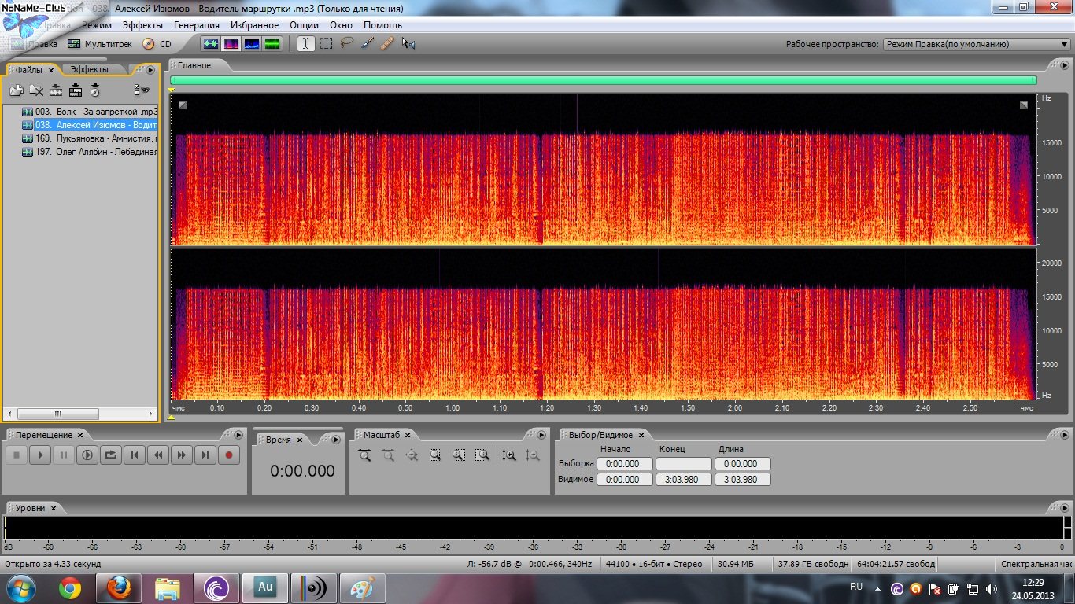The height and width of the screenshot is (604, 1075).
Task: Zoom to selection
Action: point(435,455)
